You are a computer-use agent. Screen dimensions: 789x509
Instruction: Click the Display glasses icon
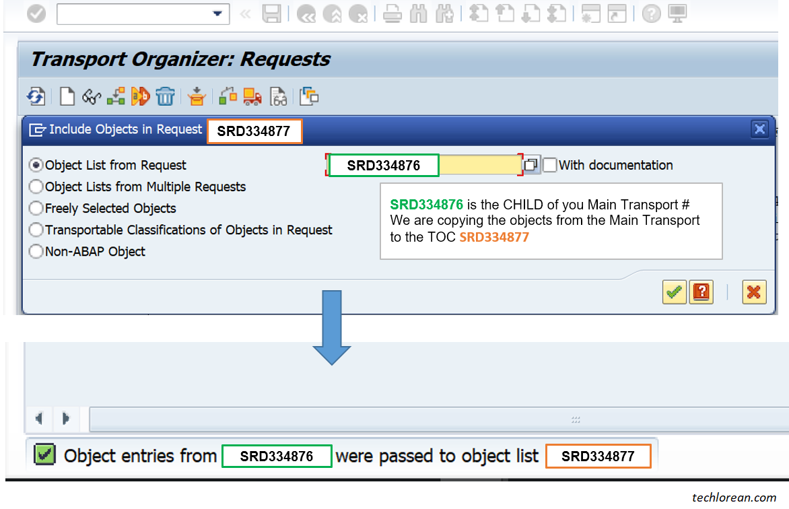91,96
